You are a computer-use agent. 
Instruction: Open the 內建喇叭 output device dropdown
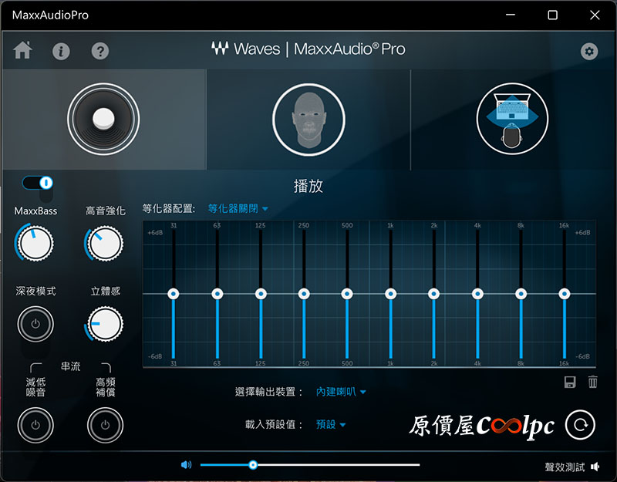pyautogui.click(x=341, y=392)
